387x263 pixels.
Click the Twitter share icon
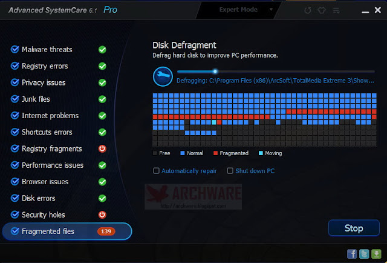[x=364, y=254]
